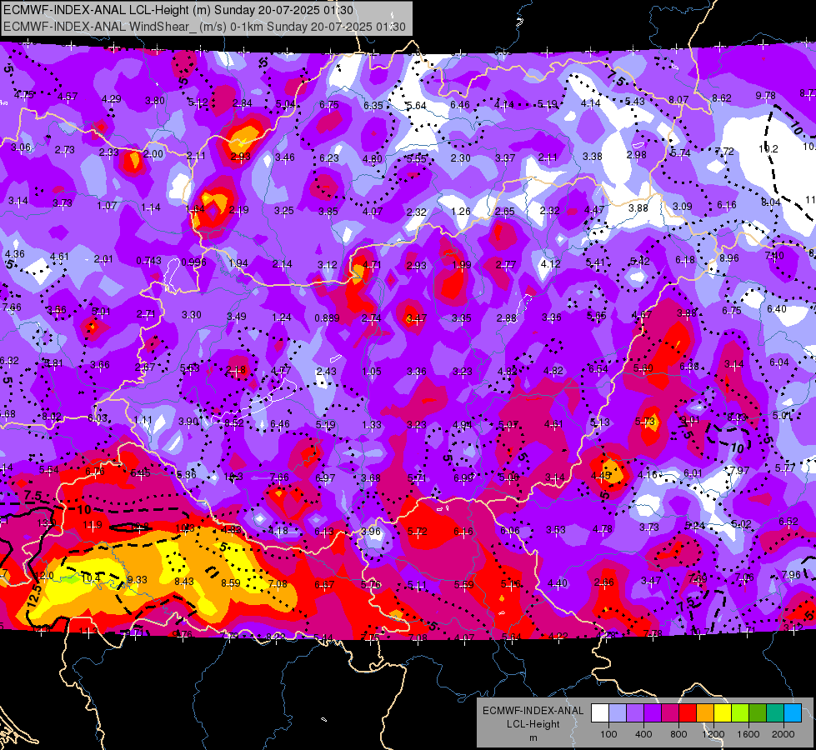
Task: Click the wind shear value 10.4
Action: tap(91, 577)
